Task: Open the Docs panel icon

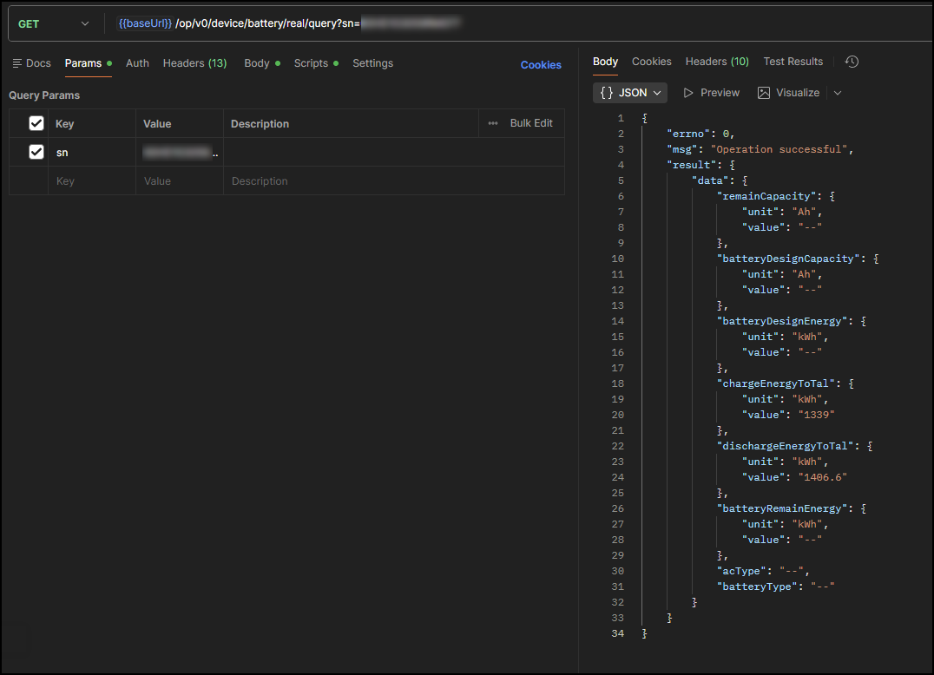Action: pos(17,63)
